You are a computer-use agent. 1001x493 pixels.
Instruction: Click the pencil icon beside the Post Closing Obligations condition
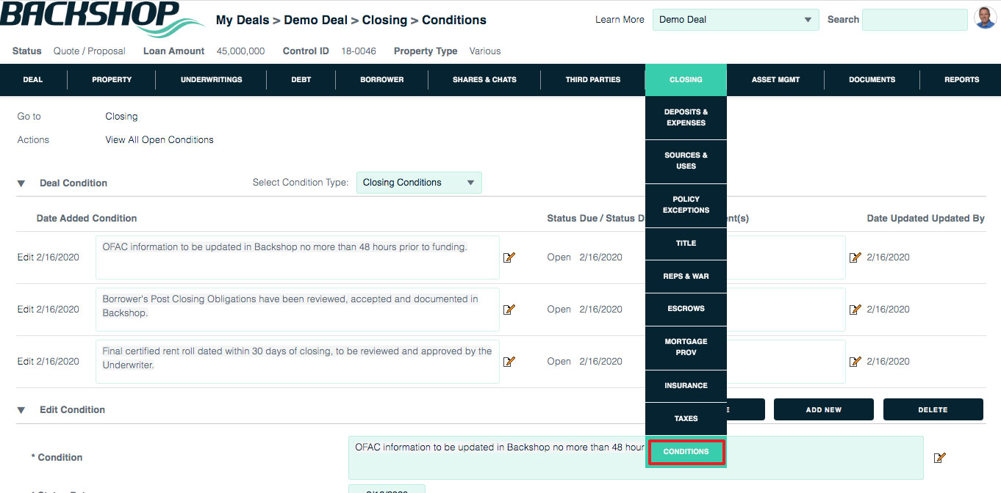pos(509,310)
